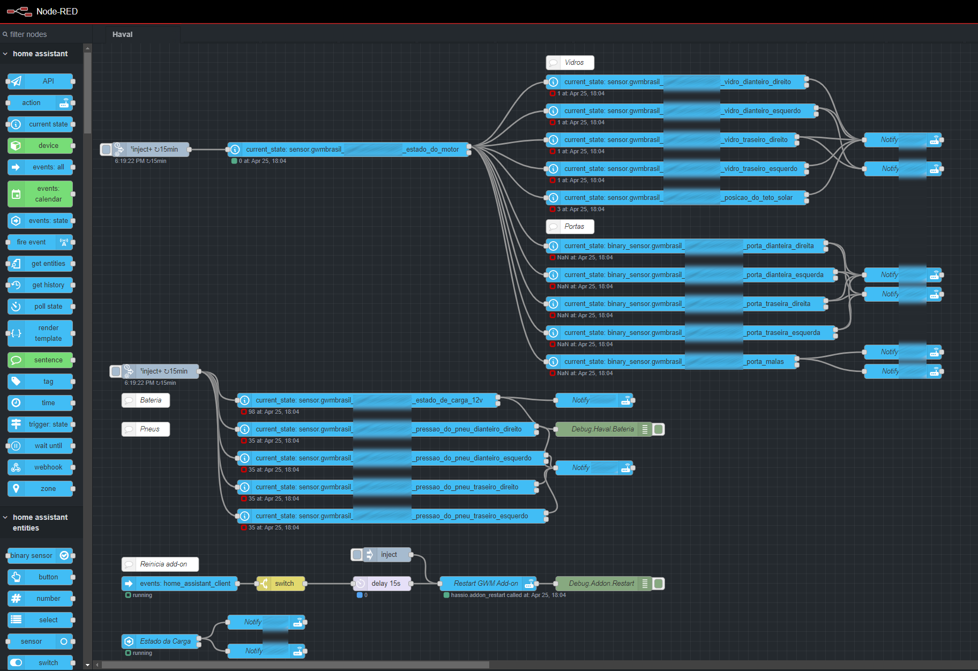Trigger the inject node button near Restart GWM Add-on

pyautogui.click(x=357, y=555)
